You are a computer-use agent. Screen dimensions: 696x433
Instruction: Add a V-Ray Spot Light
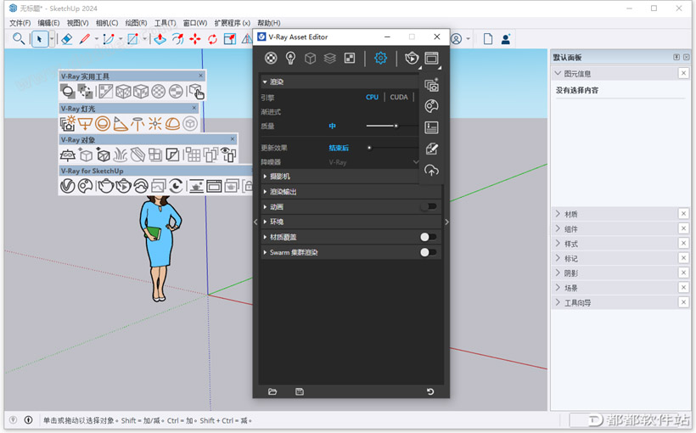coord(120,123)
